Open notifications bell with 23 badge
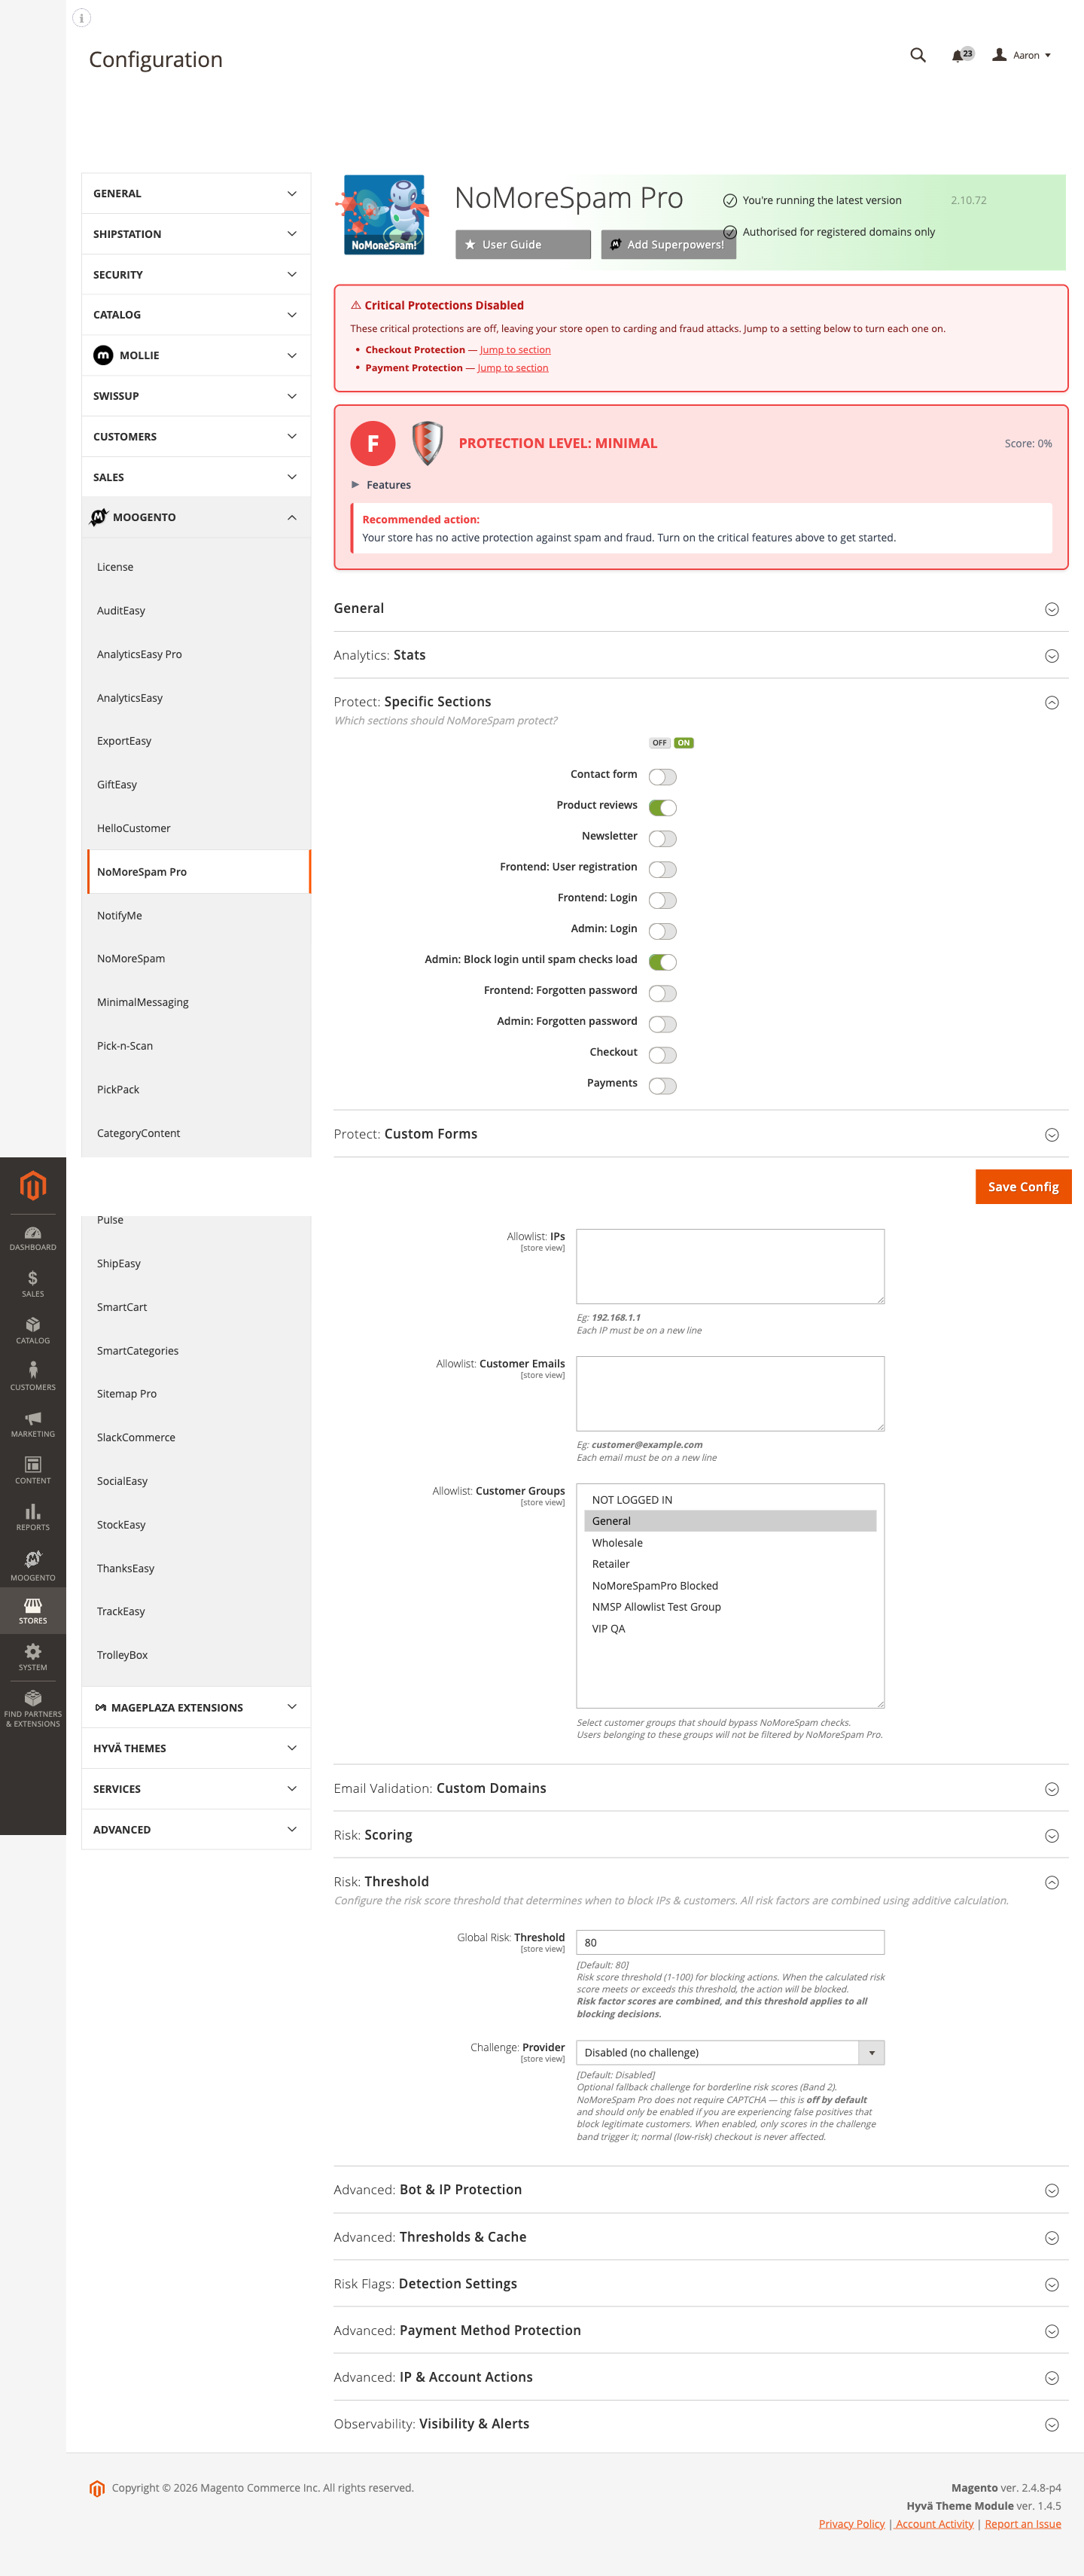The width and height of the screenshot is (1084, 2576). pyautogui.click(x=962, y=55)
